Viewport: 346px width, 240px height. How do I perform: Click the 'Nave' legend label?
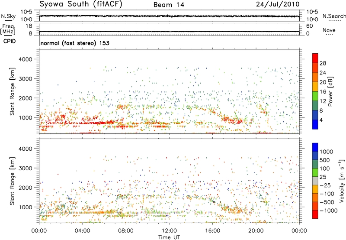click(x=329, y=30)
